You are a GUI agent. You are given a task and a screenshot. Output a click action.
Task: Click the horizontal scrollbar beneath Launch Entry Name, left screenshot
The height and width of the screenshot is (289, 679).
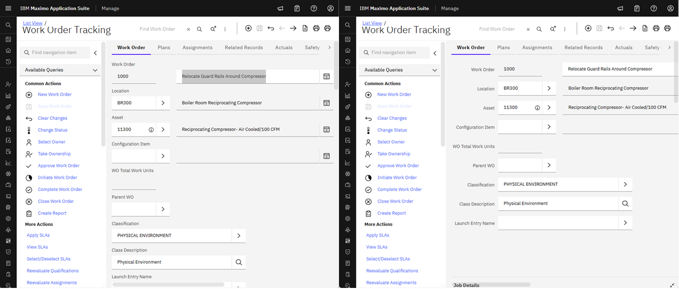point(168,285)
